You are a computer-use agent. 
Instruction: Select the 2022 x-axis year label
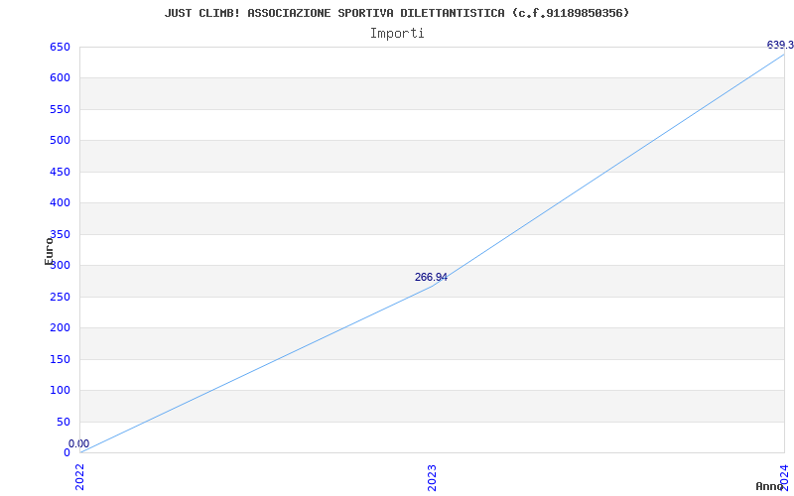tap(80, 477)
